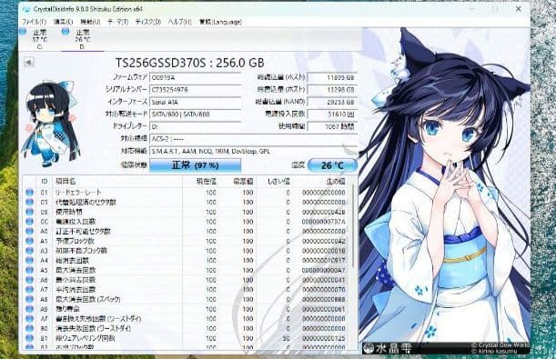Click the value field showing 13298 GB
Image resolution: width=556 pixels, height=359 pixels.
(x=332, y=90)
